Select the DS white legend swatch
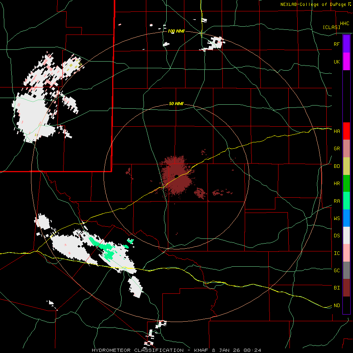Viewport: 353px width, 353px height. click(x=346, y=235)
